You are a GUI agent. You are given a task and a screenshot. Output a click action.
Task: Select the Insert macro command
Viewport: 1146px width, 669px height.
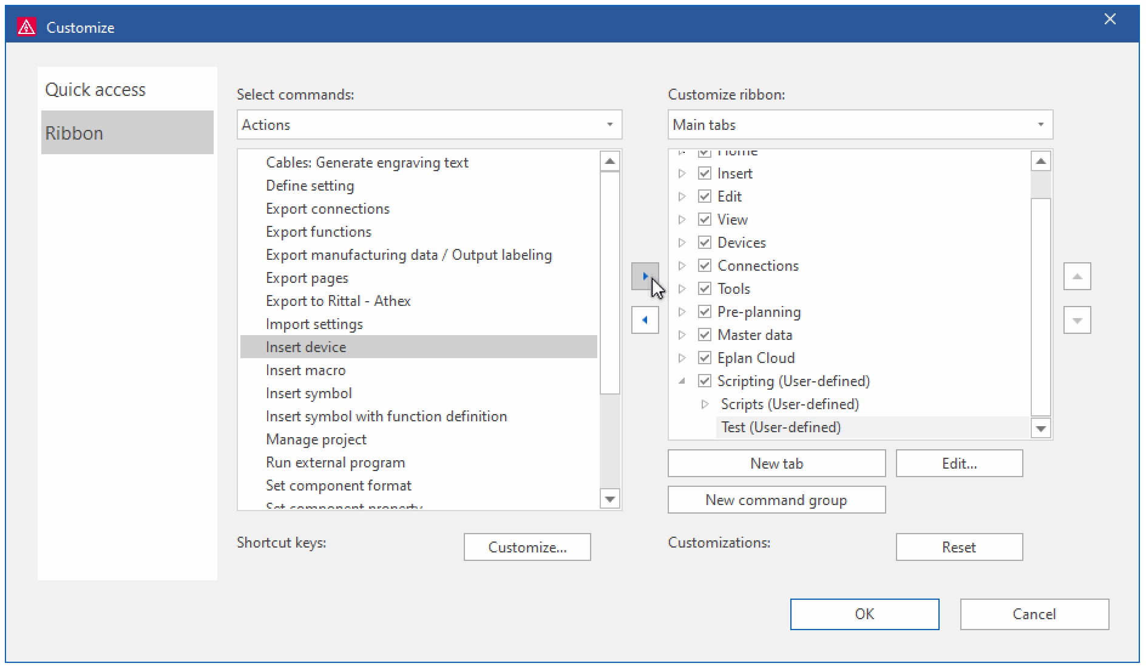(419, 370)
